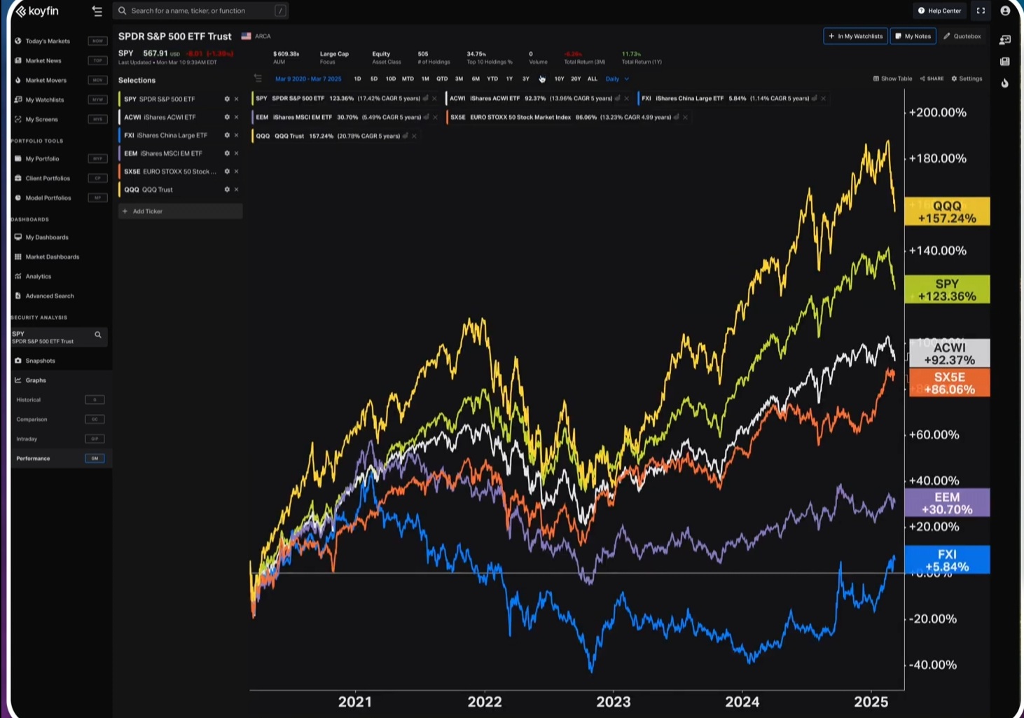Viewport: 1024px width, 718px height.
Task: Open settings gear for the FXI selection
Action: [x=227, y=135]
